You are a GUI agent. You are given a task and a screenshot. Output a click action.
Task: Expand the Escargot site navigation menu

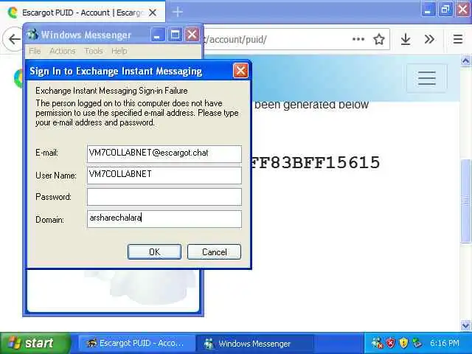pos(427,78)
